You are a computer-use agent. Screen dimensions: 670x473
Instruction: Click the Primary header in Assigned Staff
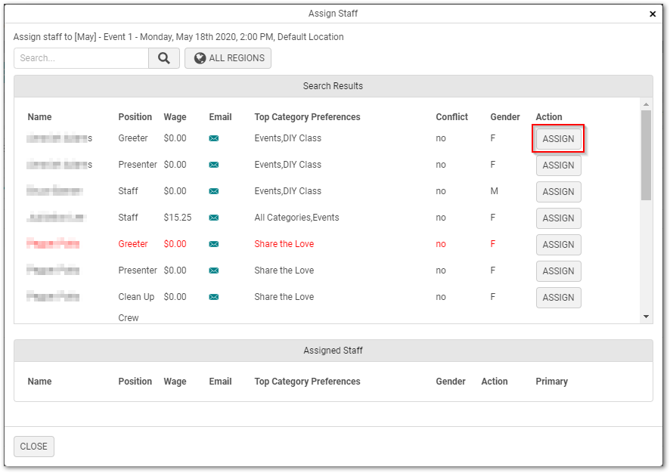coord(551,382)
